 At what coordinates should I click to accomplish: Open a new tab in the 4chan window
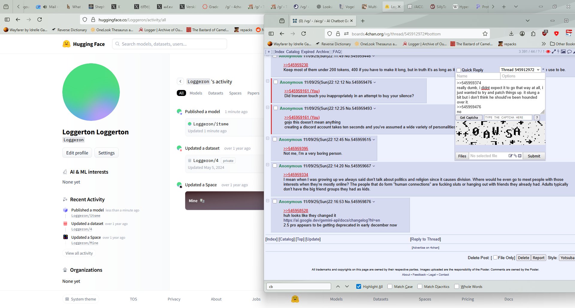363,21
